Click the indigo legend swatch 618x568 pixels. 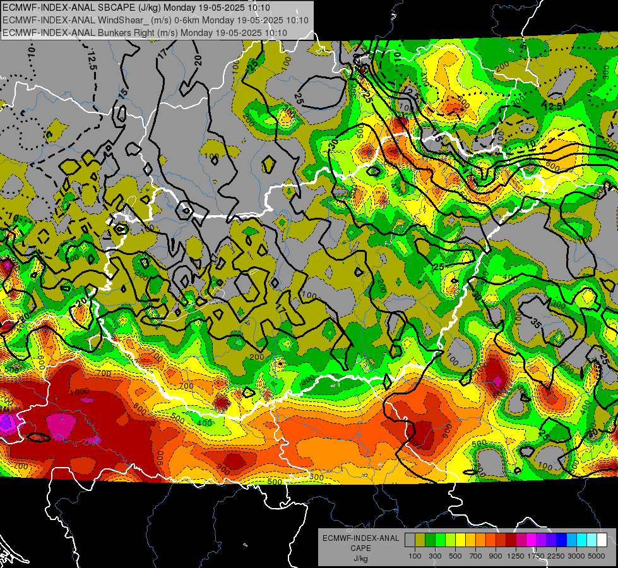pos(551,540)
